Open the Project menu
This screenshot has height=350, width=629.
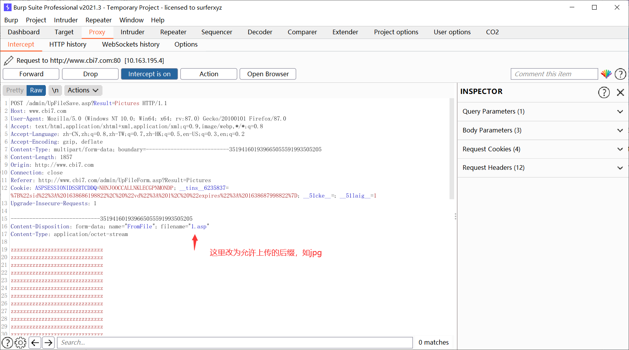pos(36,20)
